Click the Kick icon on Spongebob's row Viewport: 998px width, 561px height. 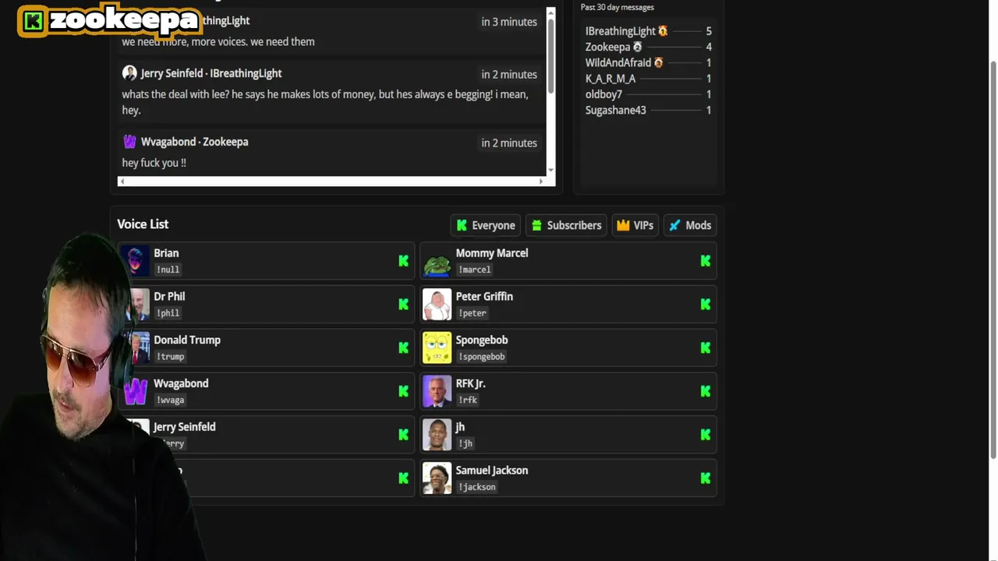click(705, 348)
